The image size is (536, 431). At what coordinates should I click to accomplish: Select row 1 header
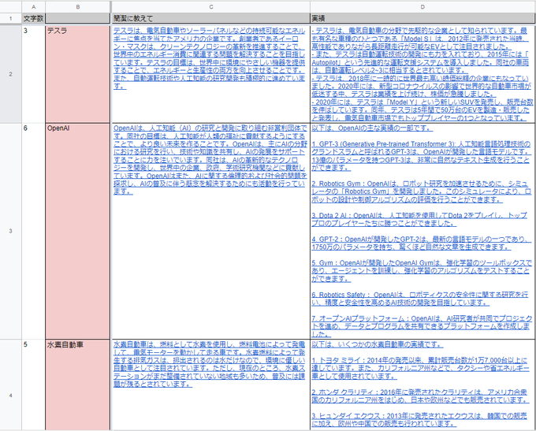10,18
